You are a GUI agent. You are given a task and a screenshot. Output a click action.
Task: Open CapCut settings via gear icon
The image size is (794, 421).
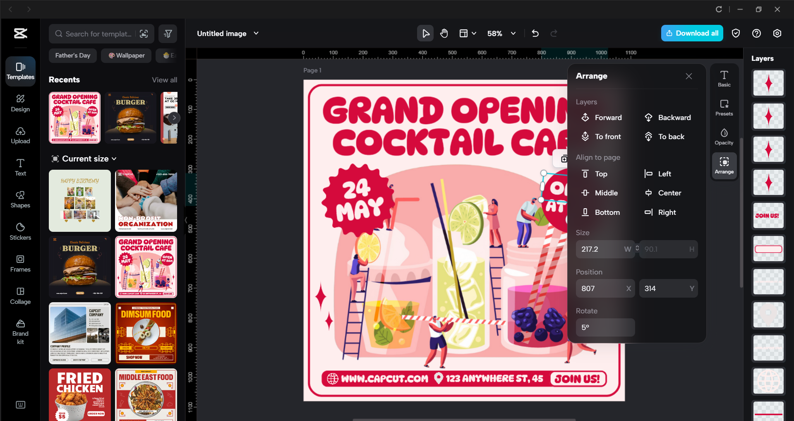tap(777, 33)
